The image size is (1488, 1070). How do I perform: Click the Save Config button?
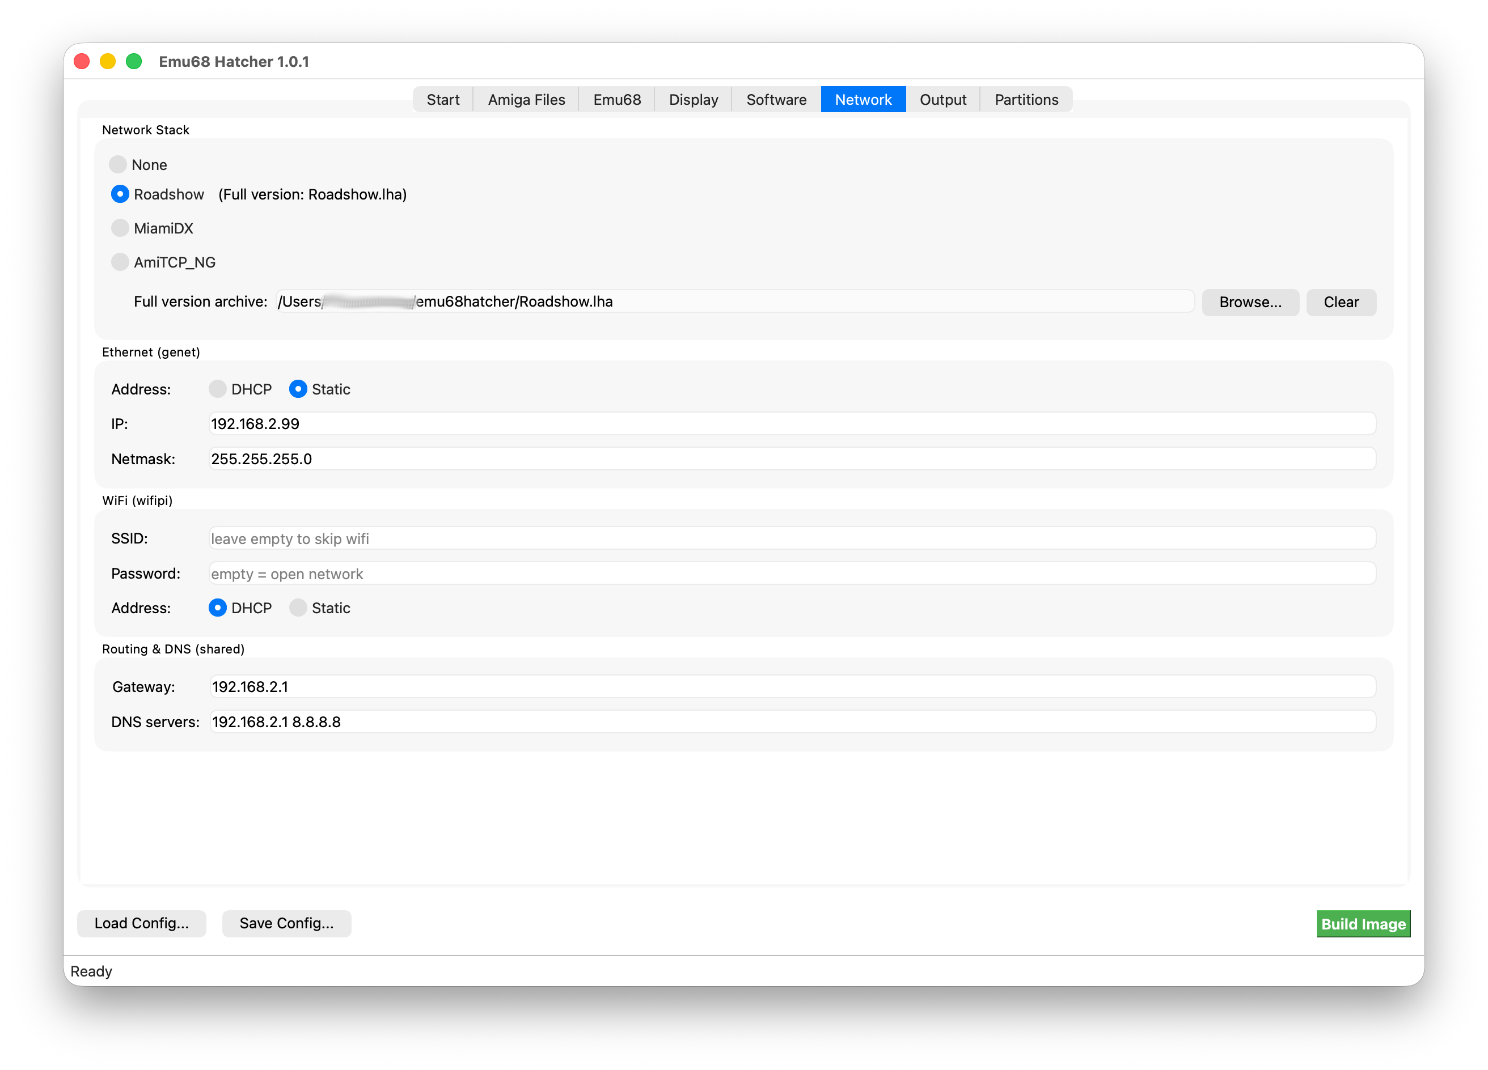(287, 923)
